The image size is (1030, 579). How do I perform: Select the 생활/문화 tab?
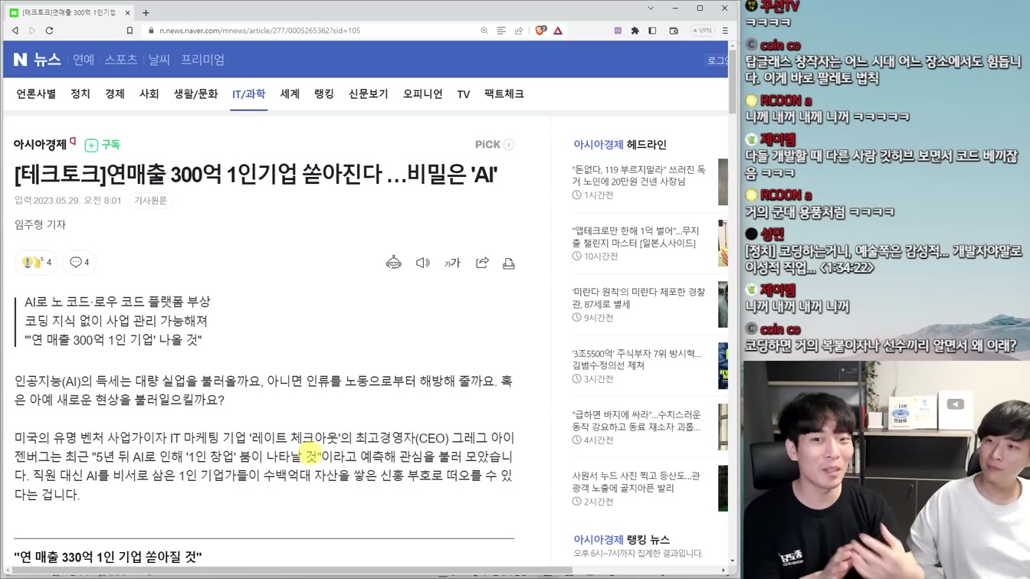pyautogui.click(x=195, y=93)
